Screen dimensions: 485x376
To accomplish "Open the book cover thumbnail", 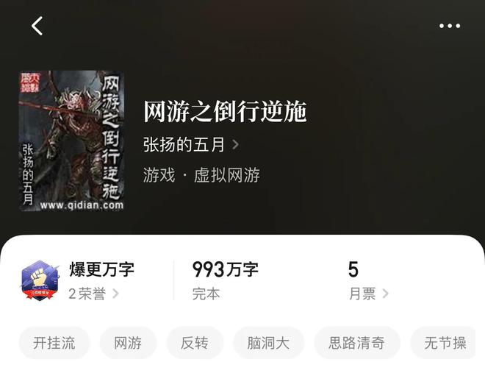I will point(72,141).
